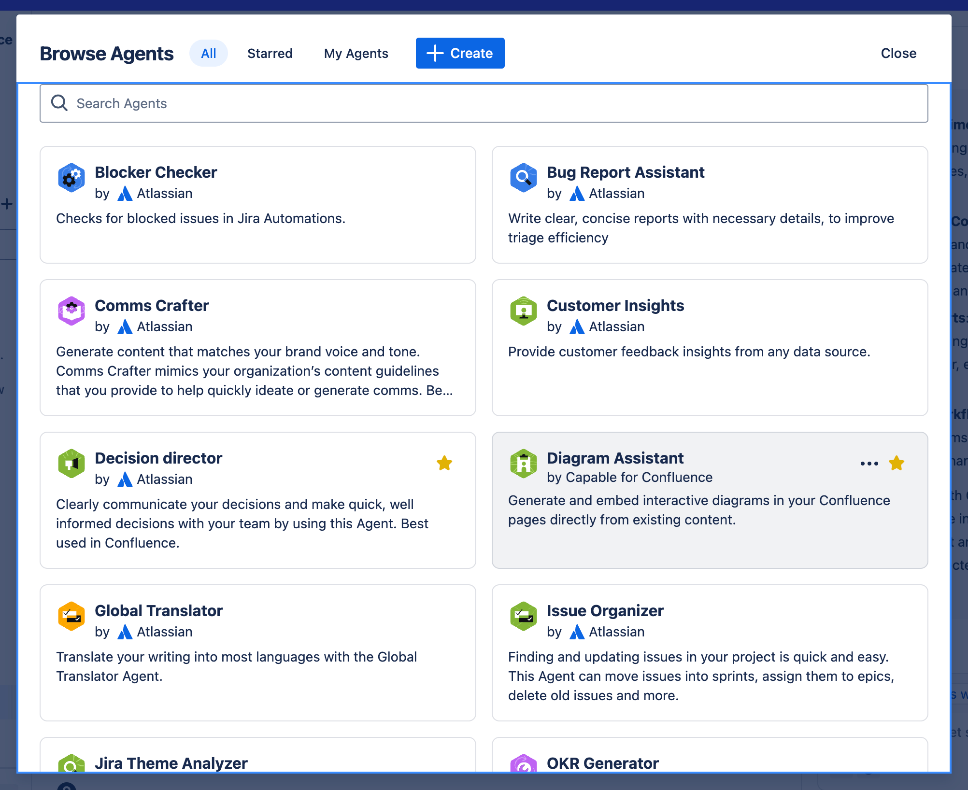The image size is (968, 790).
Task: Click the Bug Report Assistant magnifier icon
Action: point(524,178)
